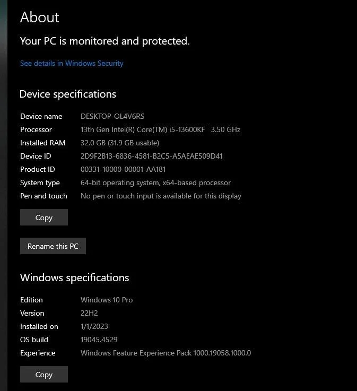Viewport: 357px width, 391px height.
Task: Click the Windows specifications section heading
Action: coord(74,277)
